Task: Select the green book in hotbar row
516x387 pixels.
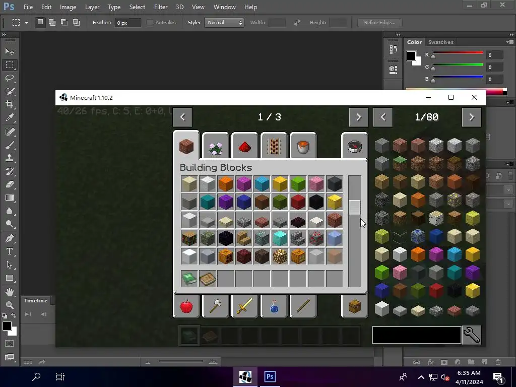Action: click(x=189, y=278)
